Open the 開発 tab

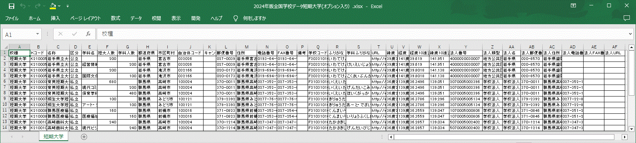coord(196,18)
